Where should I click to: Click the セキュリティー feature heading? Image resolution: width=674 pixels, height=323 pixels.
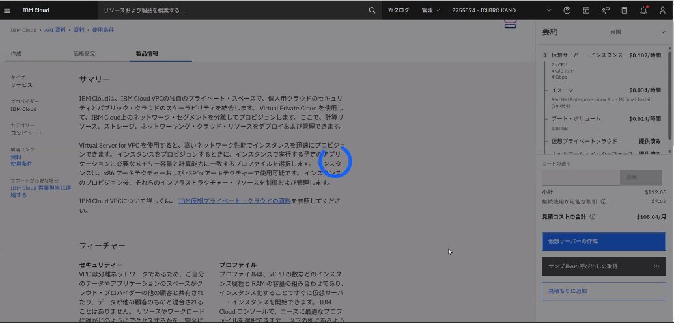(x=100, y=265)
